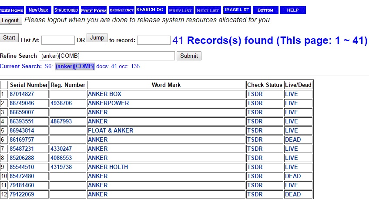
Task: Open serial number 87014827
Action: coord(22,94)
